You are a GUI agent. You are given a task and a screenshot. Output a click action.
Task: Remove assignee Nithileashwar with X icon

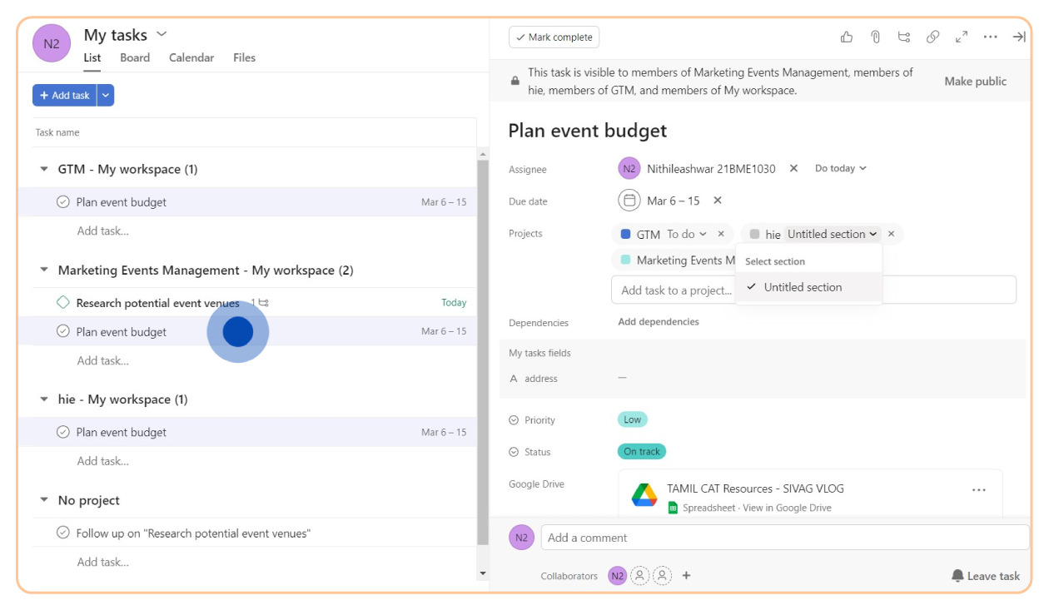click(793, 168)
